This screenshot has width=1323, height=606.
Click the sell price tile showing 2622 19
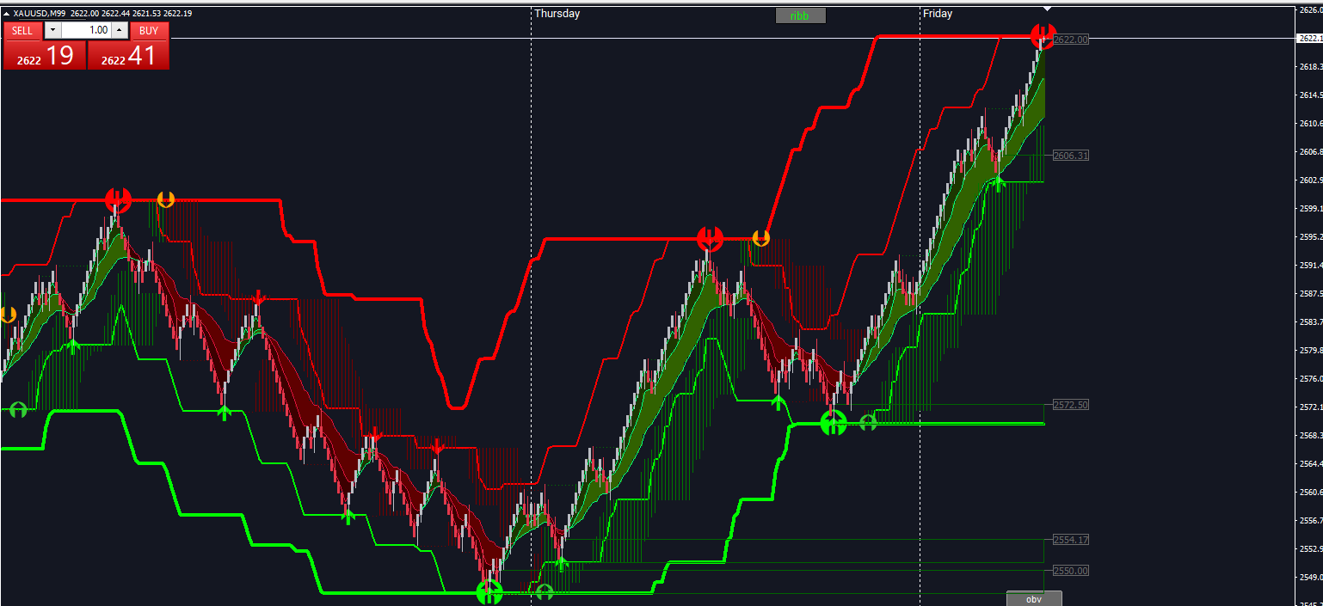[x=44, y=55]
